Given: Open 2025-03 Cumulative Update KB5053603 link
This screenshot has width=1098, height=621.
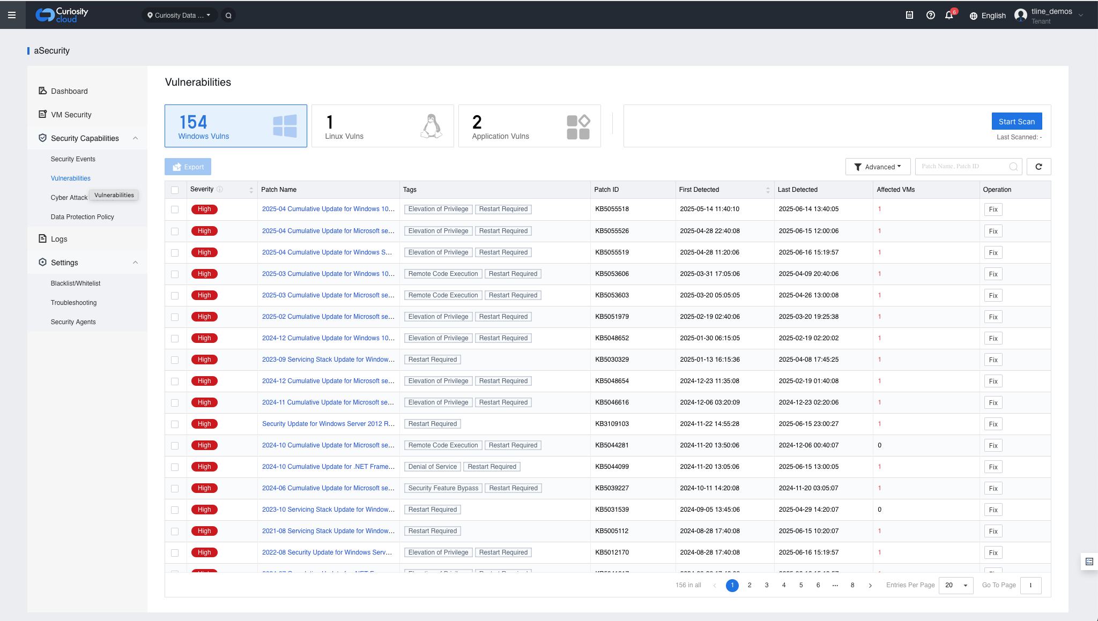Looking at the screenshot, I should point(328,295).
